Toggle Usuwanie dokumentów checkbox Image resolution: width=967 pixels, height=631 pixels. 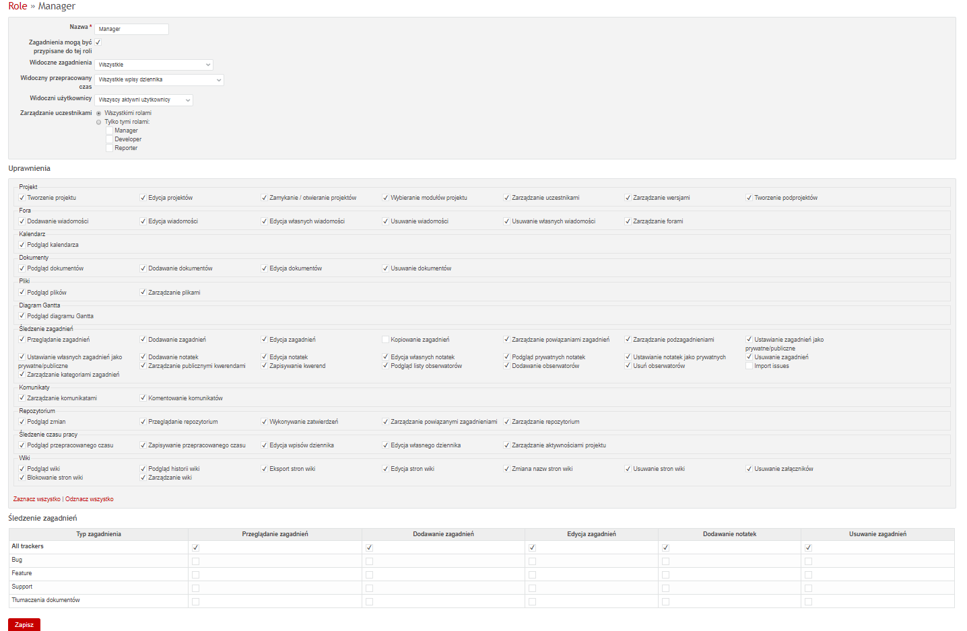point(385,268)
